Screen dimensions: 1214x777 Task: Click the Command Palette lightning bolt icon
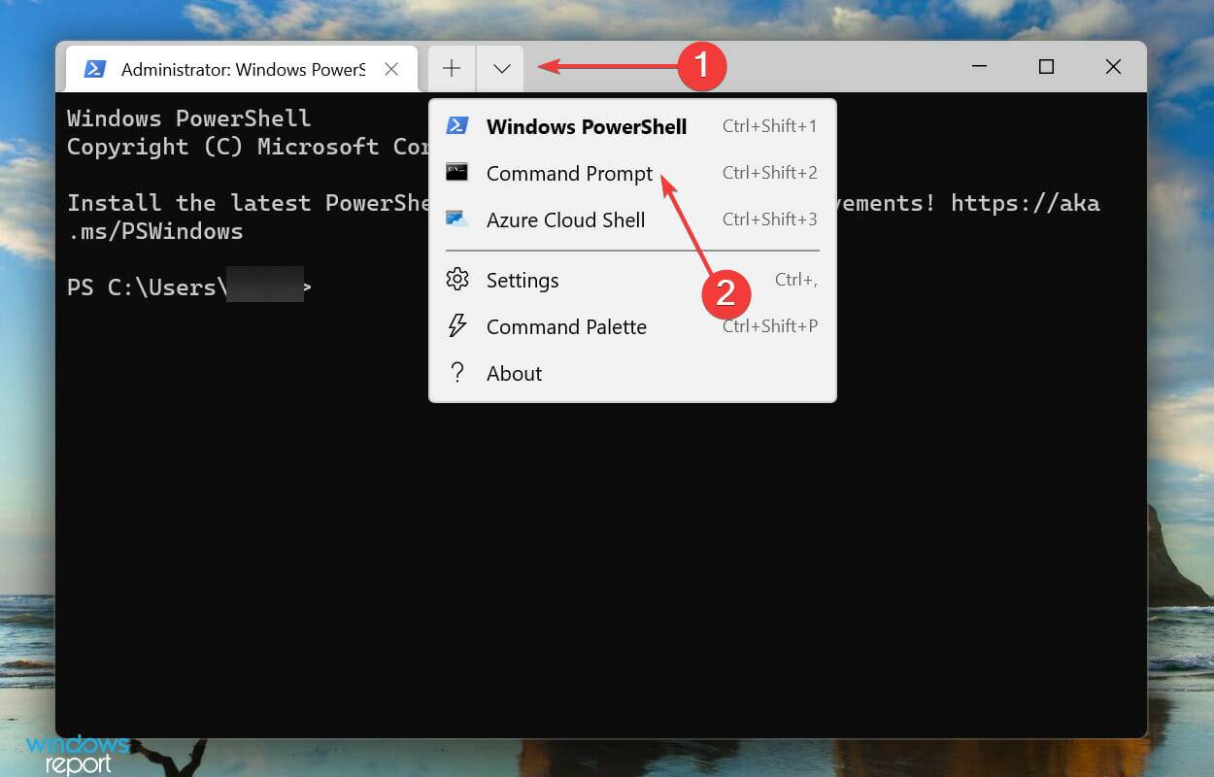(x=457, y=326)
